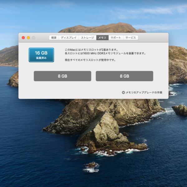Switch to the サービス tab

(x=131, y=38)
